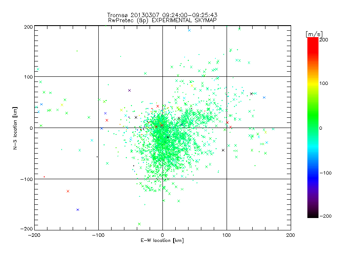Click the y-axis '-100' tick label
Image resolution: width=342 pixels, height=256 pixels.
(x=27, y=179)
